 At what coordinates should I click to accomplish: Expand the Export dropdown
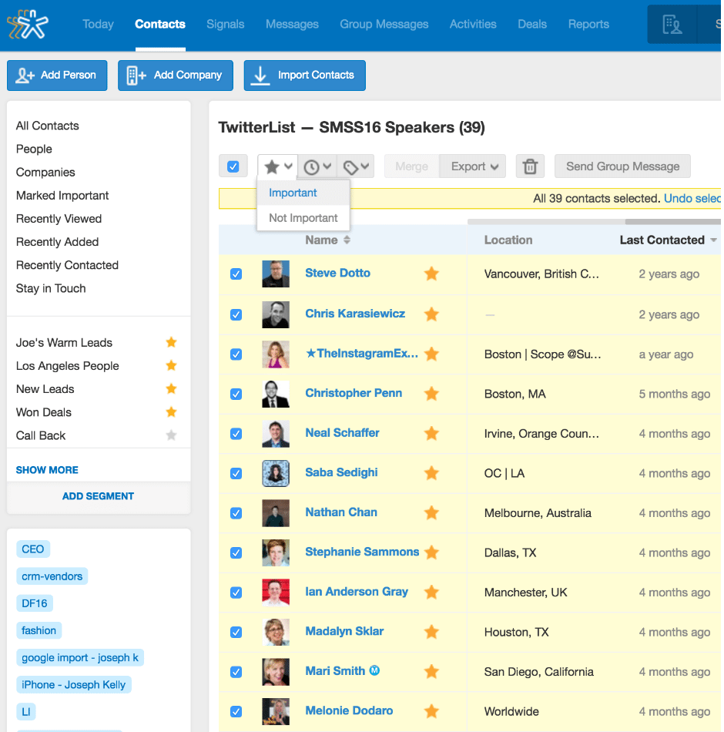point(473,166)
